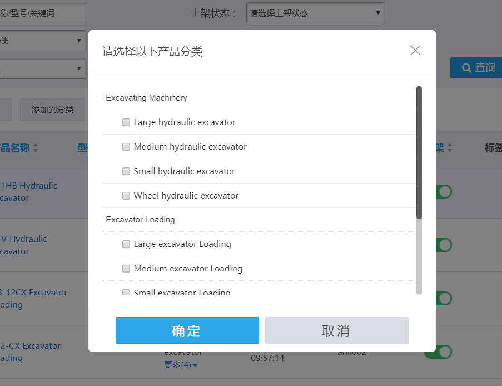Image resolution: width=502 pixels, height=386 pixels.
Task: Click the 确定 confirm button
Action: coord(187,330)
